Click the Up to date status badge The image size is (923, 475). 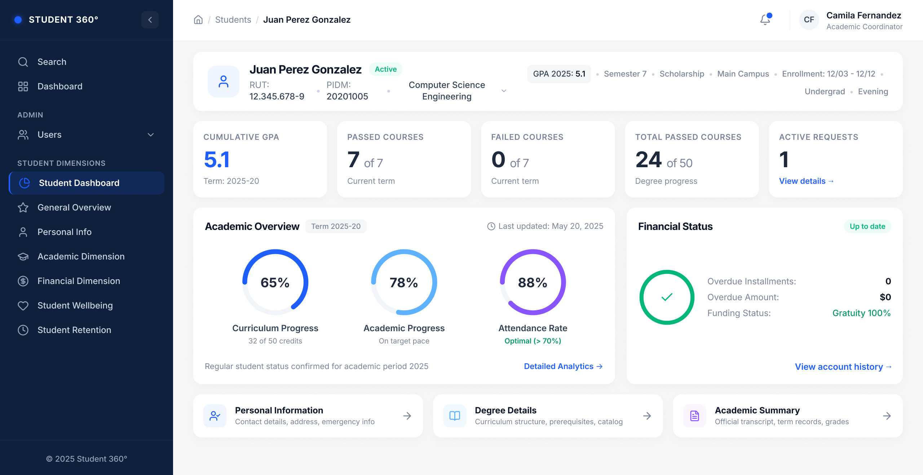[867, 226]
